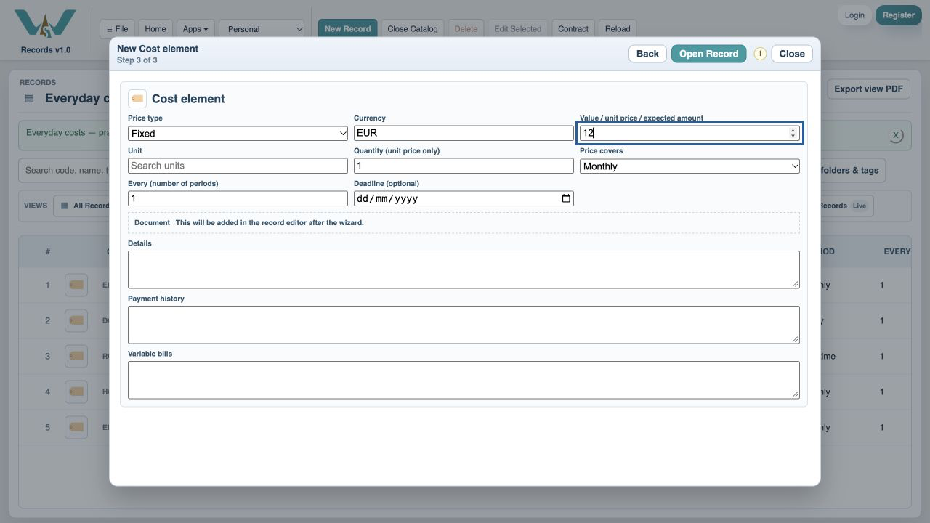
Task: Click the tag icon in row 3
Action: click(x=76, y=357)
